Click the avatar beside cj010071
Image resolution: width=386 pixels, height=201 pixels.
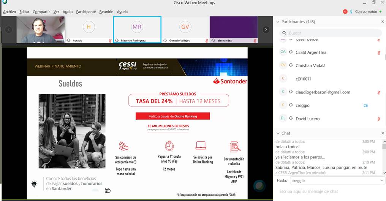click(283, 78)
